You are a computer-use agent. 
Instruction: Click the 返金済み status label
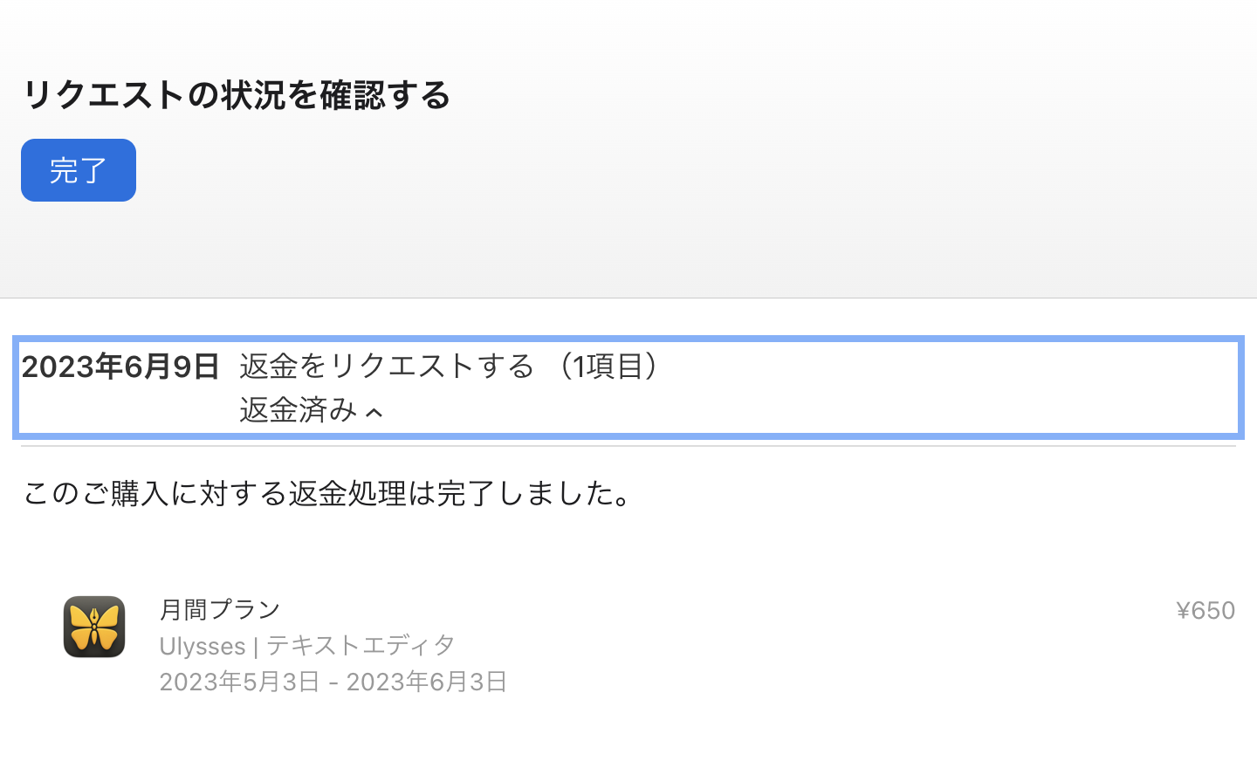coord(298,410)
